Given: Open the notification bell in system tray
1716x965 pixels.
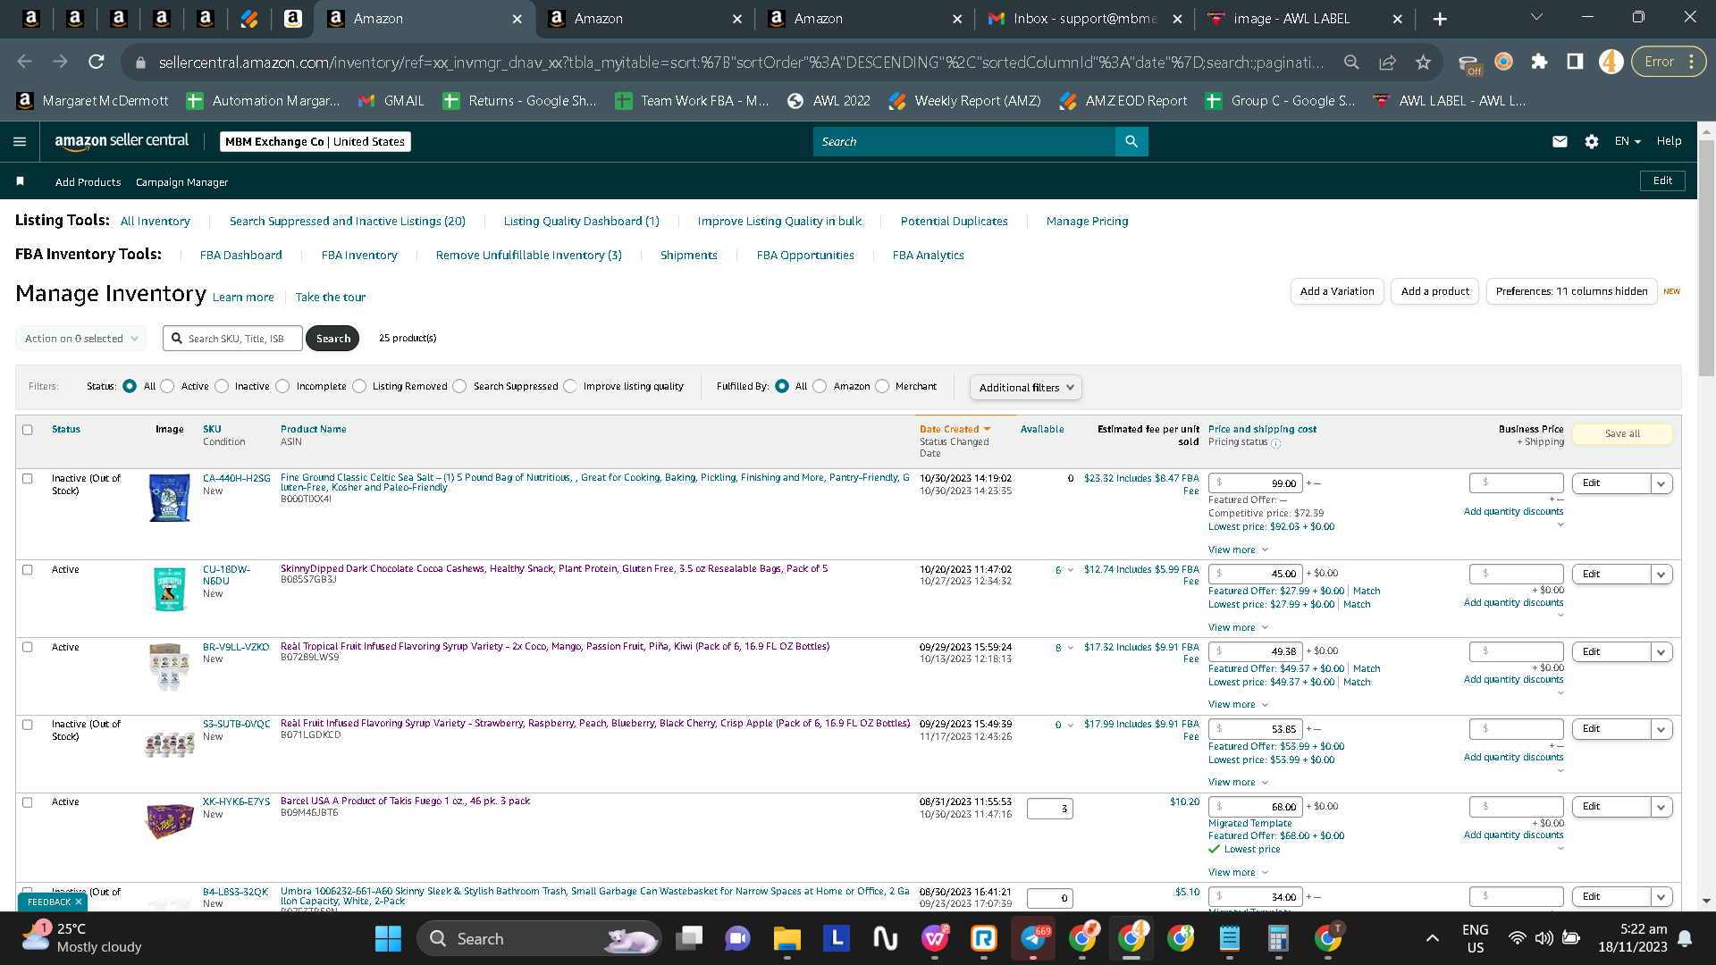Looking at the screenshot, I should pos(1685,938).
